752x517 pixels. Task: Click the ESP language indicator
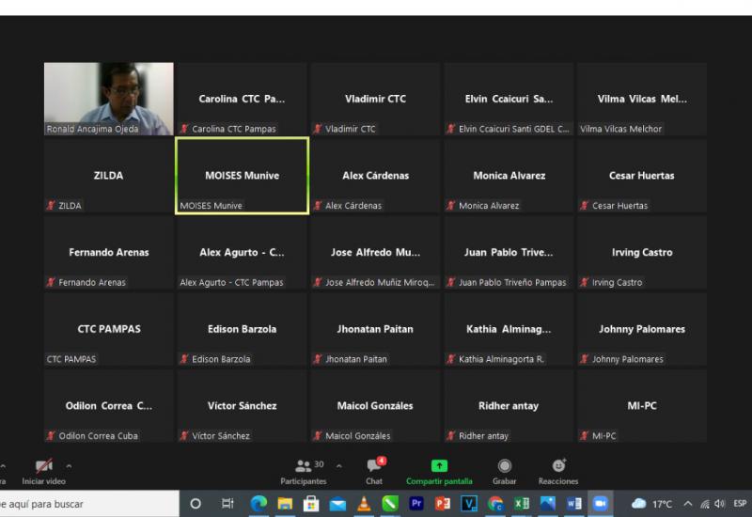[x=740, y=504]
